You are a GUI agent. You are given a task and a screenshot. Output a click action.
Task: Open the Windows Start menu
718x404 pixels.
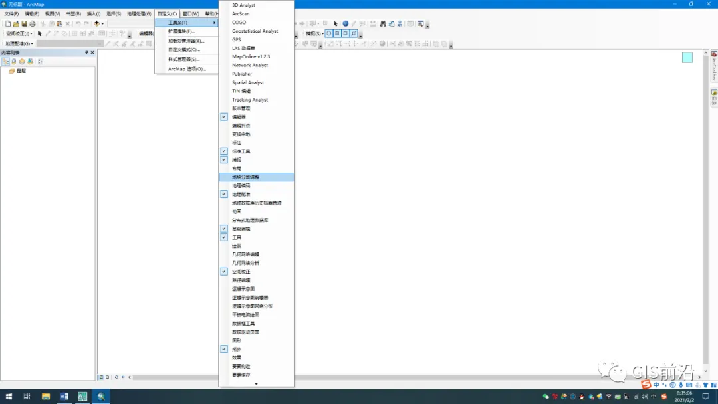pyautogui.click(x=9, y=396)
